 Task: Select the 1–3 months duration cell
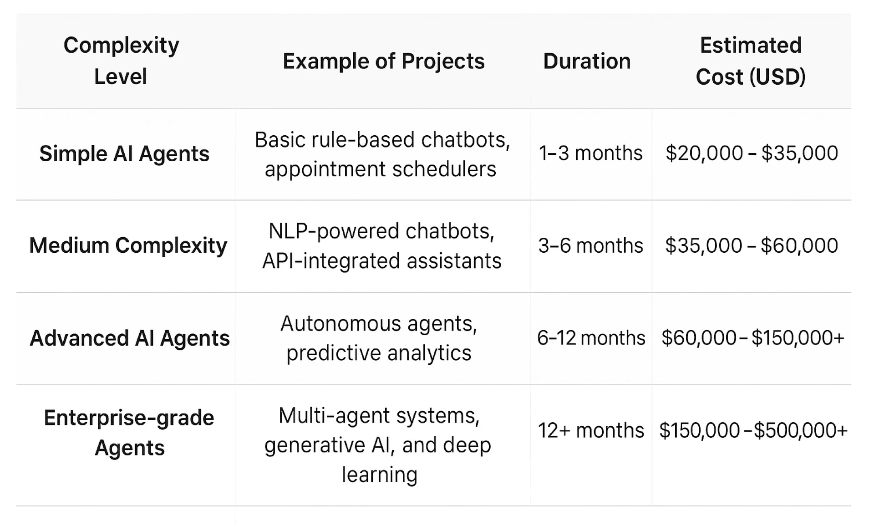coord(590,153)
